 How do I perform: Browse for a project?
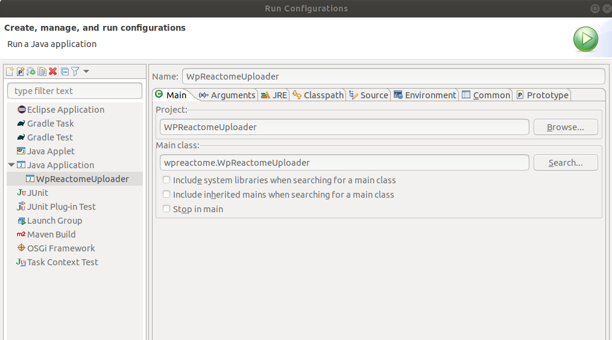click(566, 127)
